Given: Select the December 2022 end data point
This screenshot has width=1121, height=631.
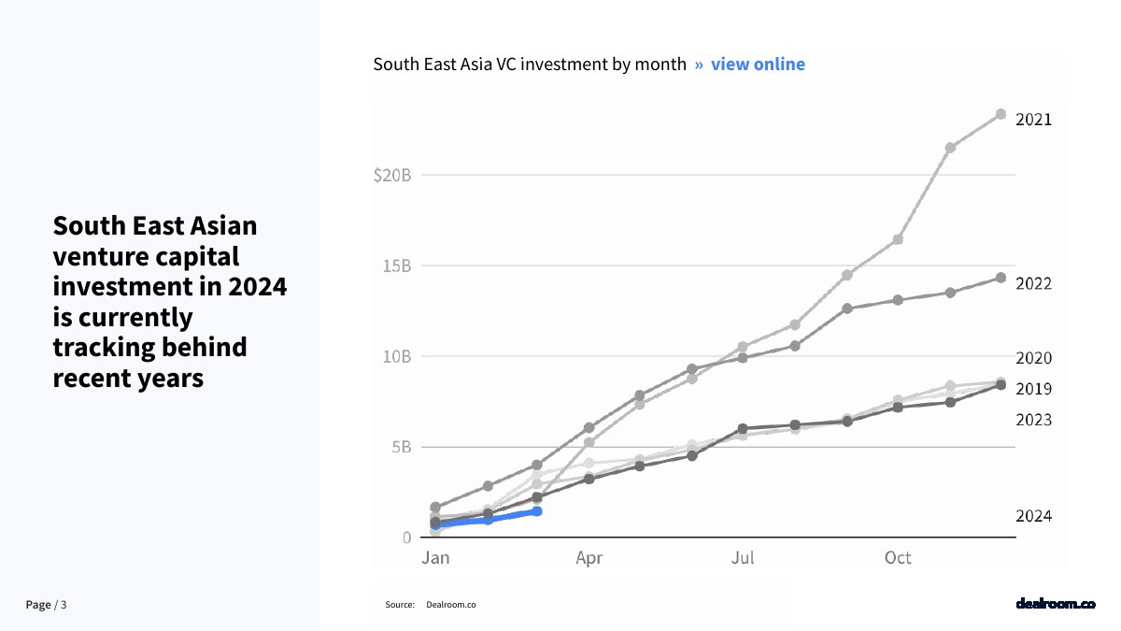Looking at the screenshot, I should click(1000, 278).
